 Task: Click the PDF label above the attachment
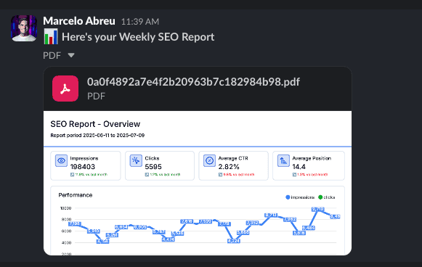click(x=52, y=55)
